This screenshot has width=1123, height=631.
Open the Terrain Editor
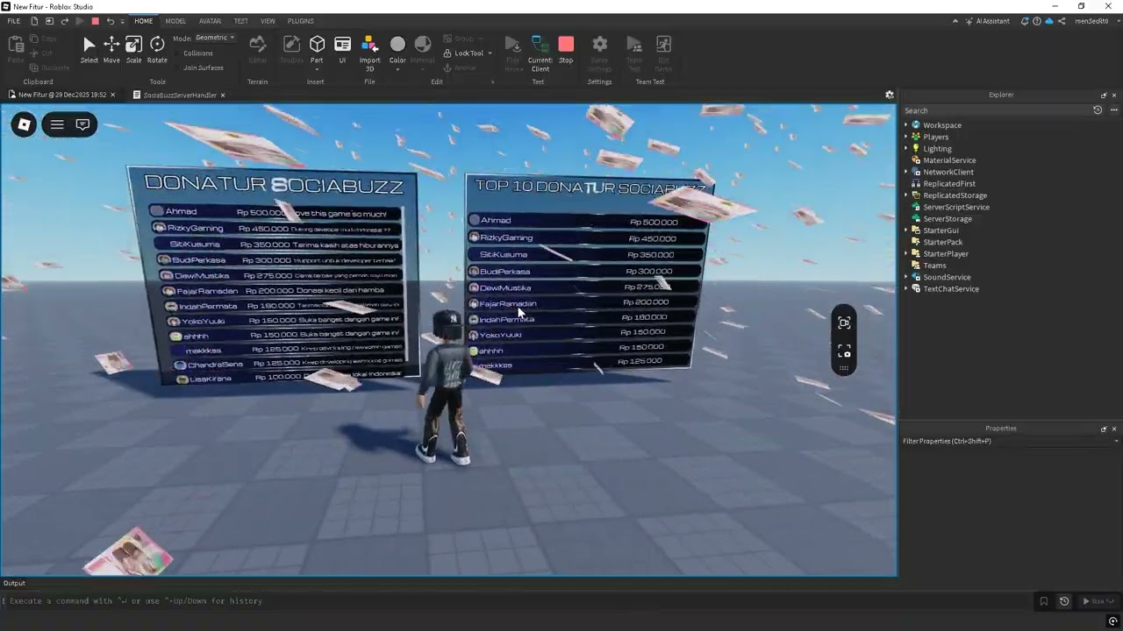257,49
